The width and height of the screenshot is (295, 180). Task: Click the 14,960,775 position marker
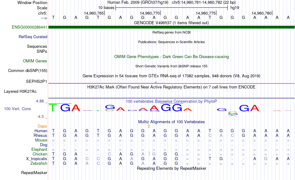coord(206,13)
